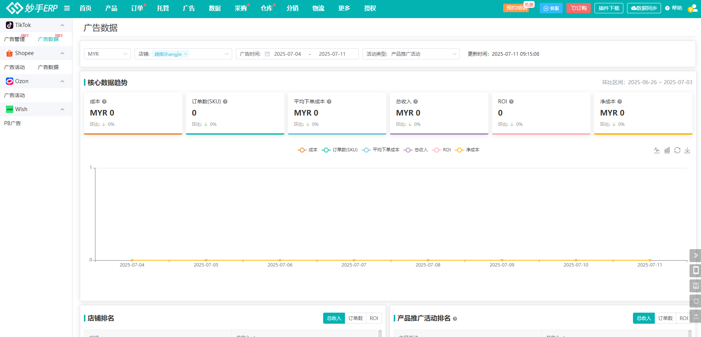Click the user avatar icon
The width and height of the screenshot is (701, 337).
click(x=692, y=8)
